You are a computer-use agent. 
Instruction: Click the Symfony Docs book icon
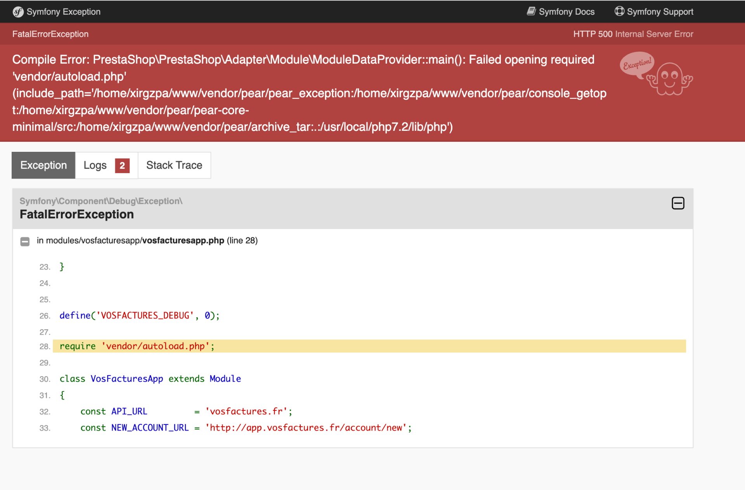531,11
